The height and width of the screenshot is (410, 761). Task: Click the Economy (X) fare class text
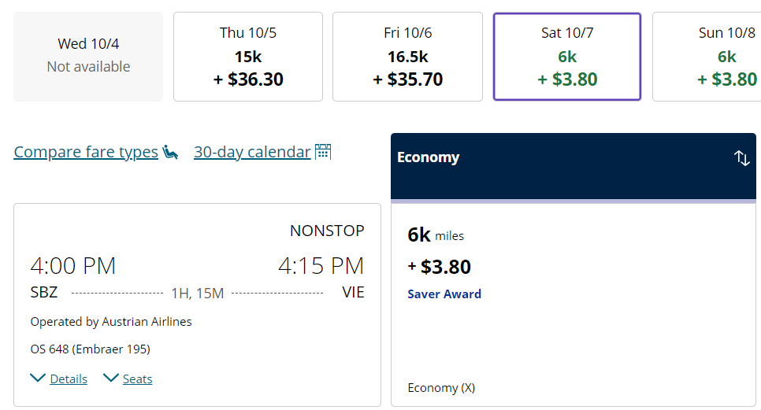click(x=441, y=388)
